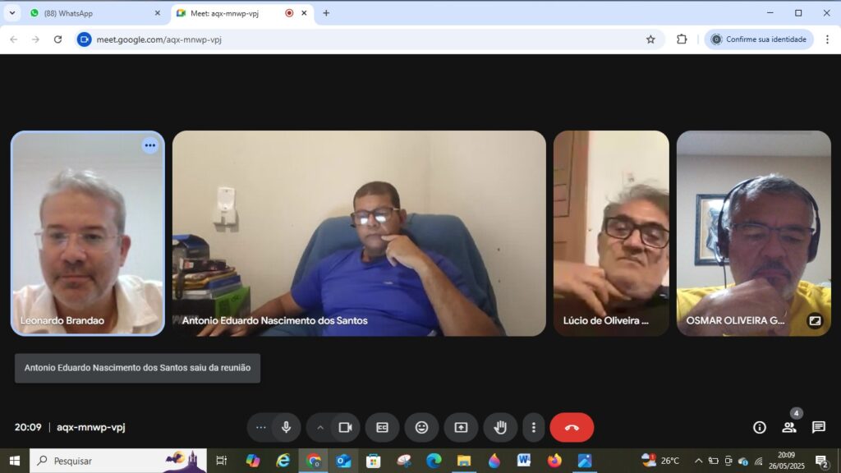Bookmark this page with the star icon
Screen dimensions: 841x473
[x=650, y=39]
